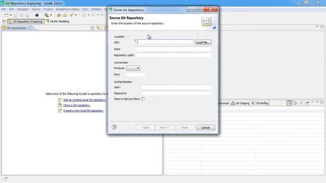This screenshot has height=183, width=326.
Task: Open the Search menu
Action: point(36,9)
